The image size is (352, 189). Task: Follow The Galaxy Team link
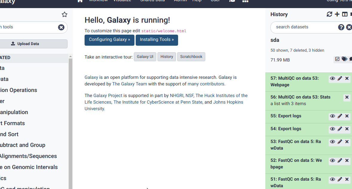tap(129, 84)
